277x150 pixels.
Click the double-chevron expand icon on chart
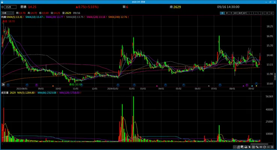(x=3, y=85)
